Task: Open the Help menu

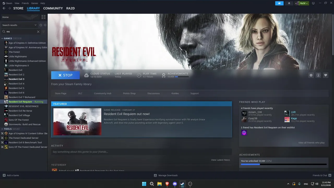Action: click(x=43, y=3)
